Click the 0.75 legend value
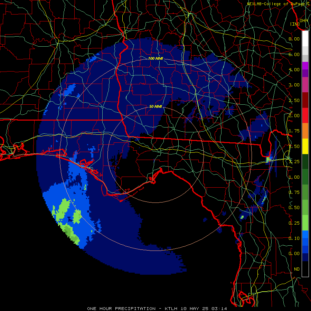The width and height of the screenshot is (311, 311). click(x=294, y=192)
